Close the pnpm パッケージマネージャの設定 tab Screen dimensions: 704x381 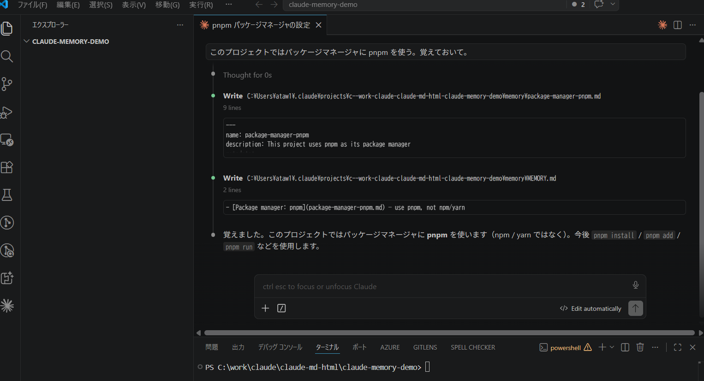point(318,25)
